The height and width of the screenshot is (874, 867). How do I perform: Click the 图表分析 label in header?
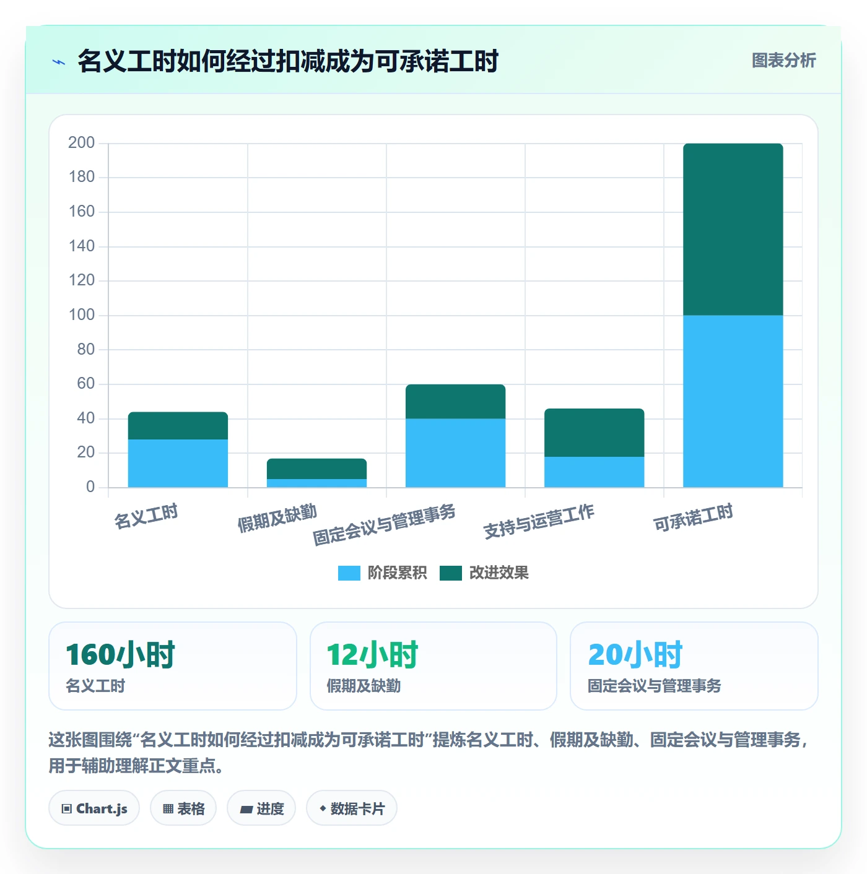click(783, 61)
